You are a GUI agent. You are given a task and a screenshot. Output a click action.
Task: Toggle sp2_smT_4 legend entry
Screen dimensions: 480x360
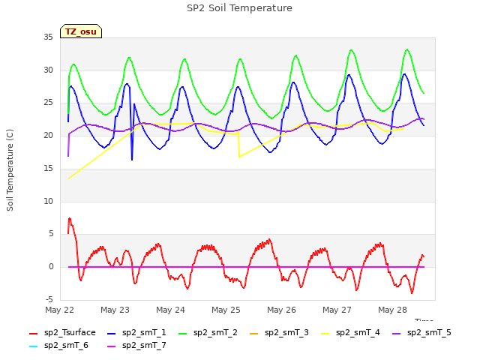[x=350, y=332]
